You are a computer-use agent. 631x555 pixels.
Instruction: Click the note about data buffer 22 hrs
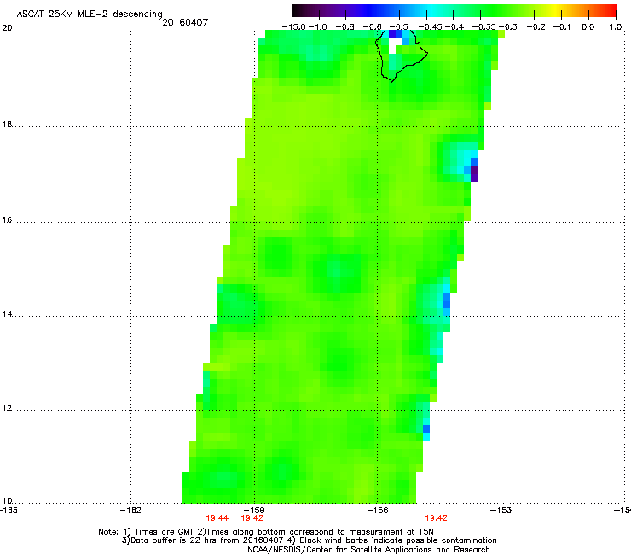point(309,540)
